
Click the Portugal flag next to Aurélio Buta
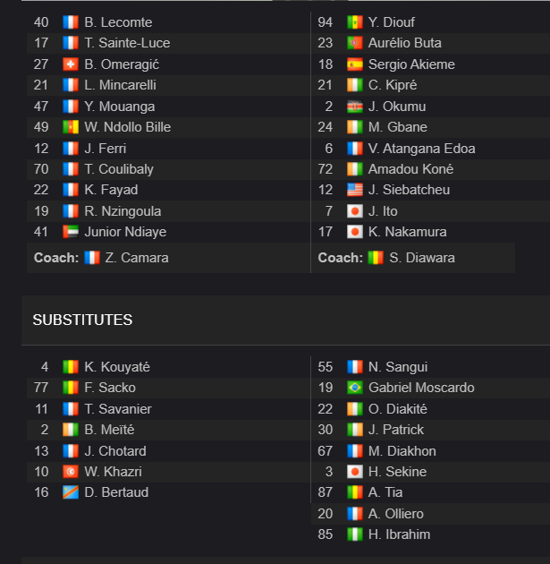354,43
